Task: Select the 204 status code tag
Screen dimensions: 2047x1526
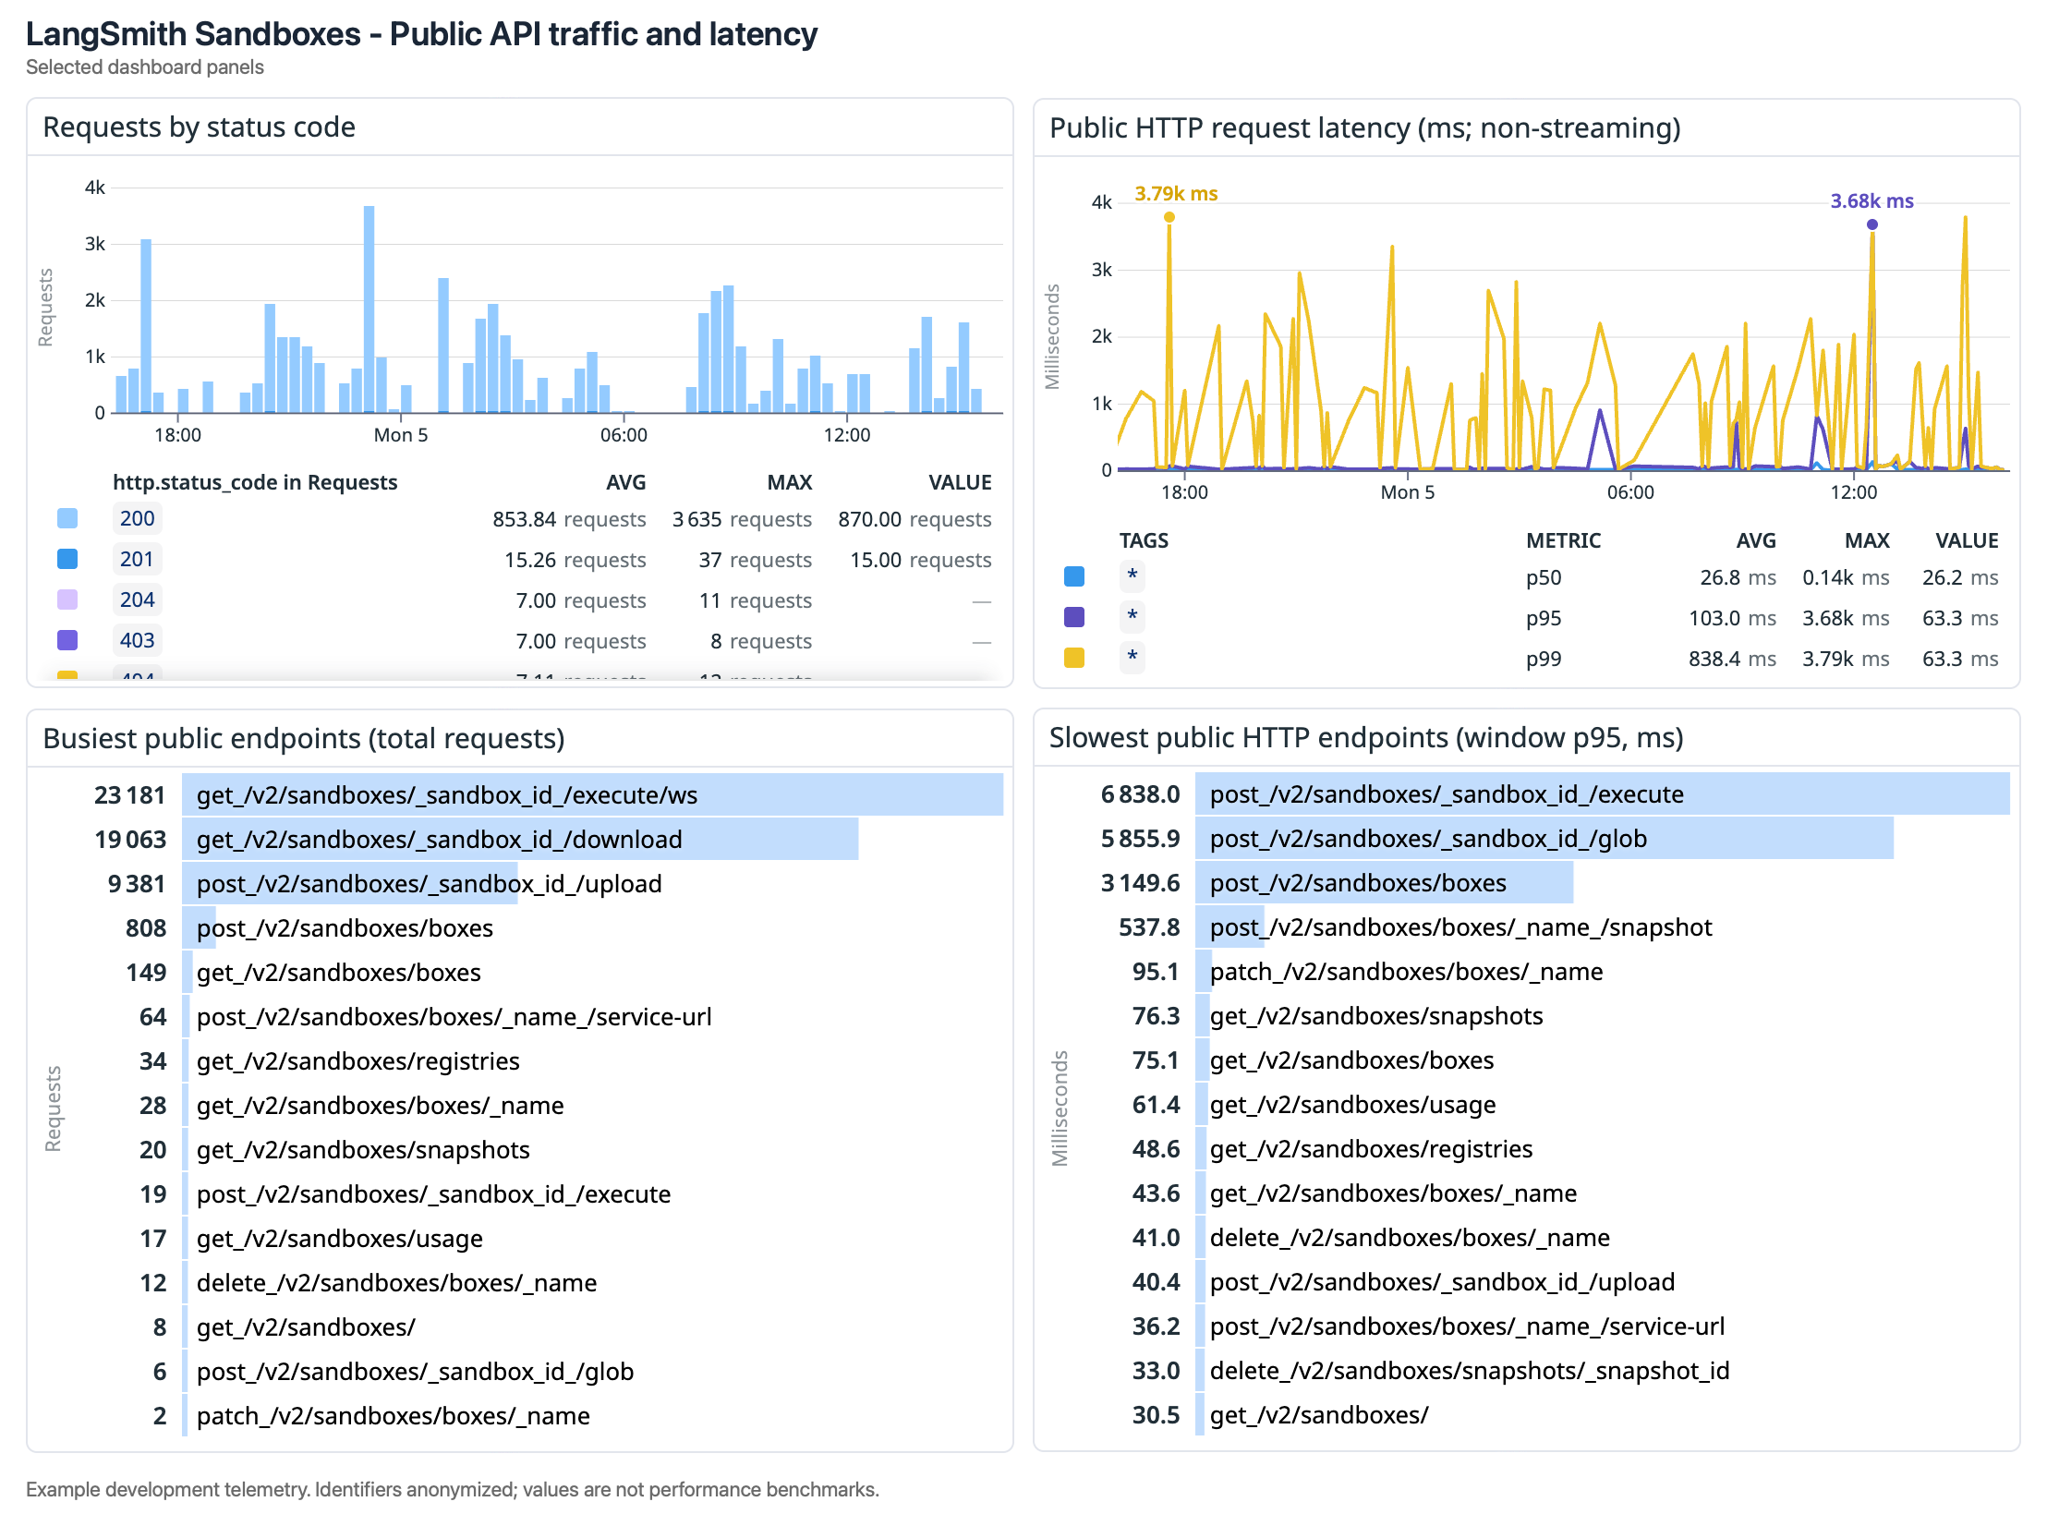Action: 138,599
